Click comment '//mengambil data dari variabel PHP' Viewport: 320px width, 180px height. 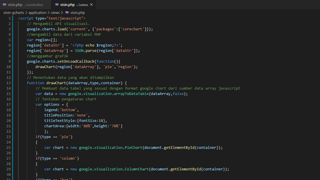point(64,34)
